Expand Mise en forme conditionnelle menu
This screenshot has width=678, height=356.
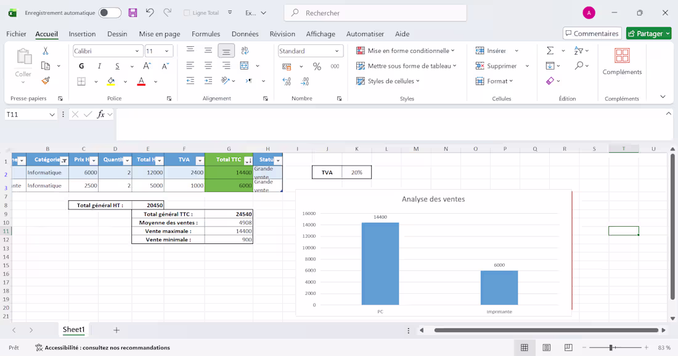pos(405,51)
